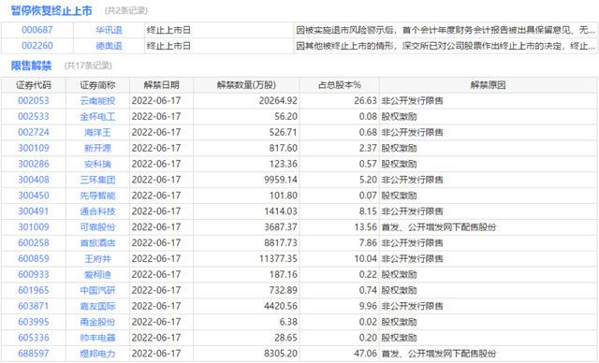Viewport: 599px width, 363px height.
Task: Open 首旅酒店 stock link
Action: point(97,242)
